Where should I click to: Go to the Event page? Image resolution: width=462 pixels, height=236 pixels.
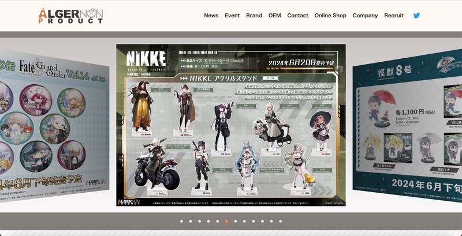point(232,16)
